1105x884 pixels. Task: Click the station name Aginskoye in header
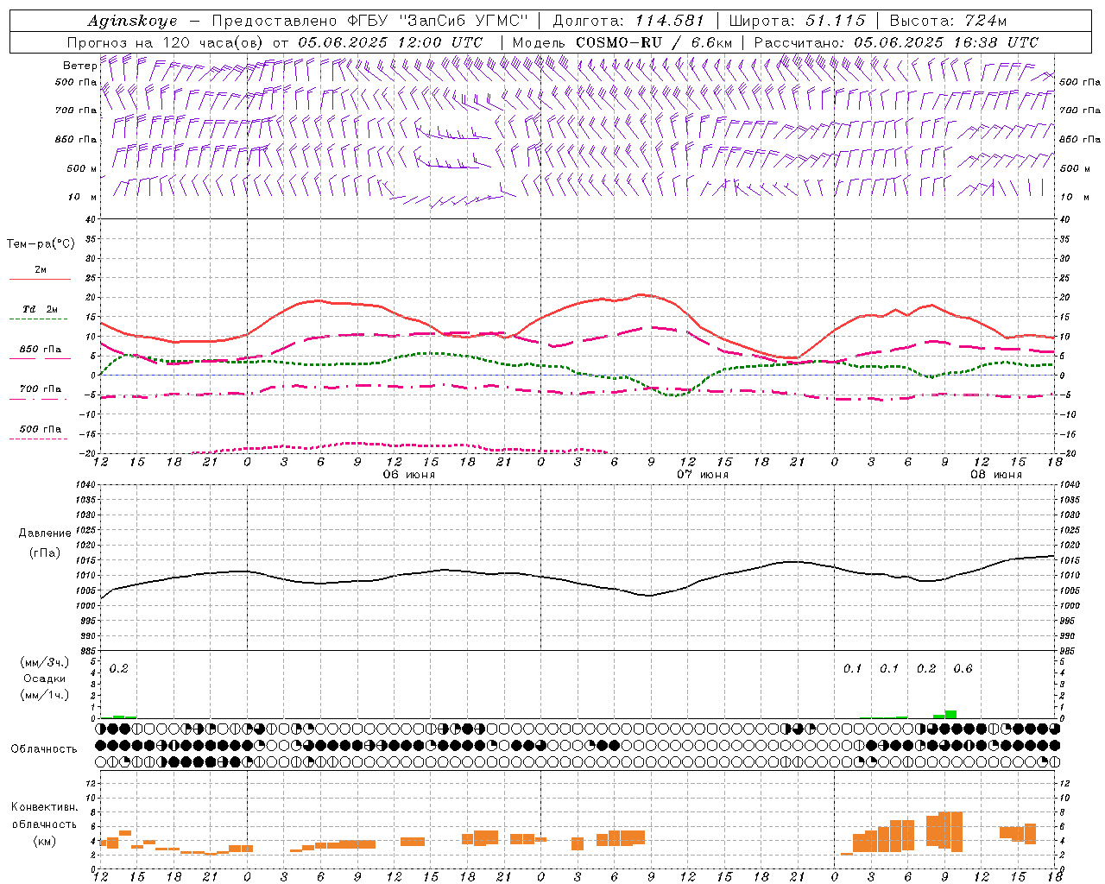coord(133,21)
